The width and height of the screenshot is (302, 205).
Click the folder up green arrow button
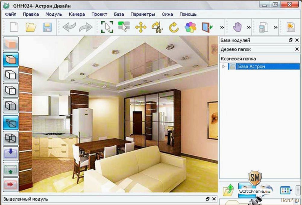click(229, 190)
